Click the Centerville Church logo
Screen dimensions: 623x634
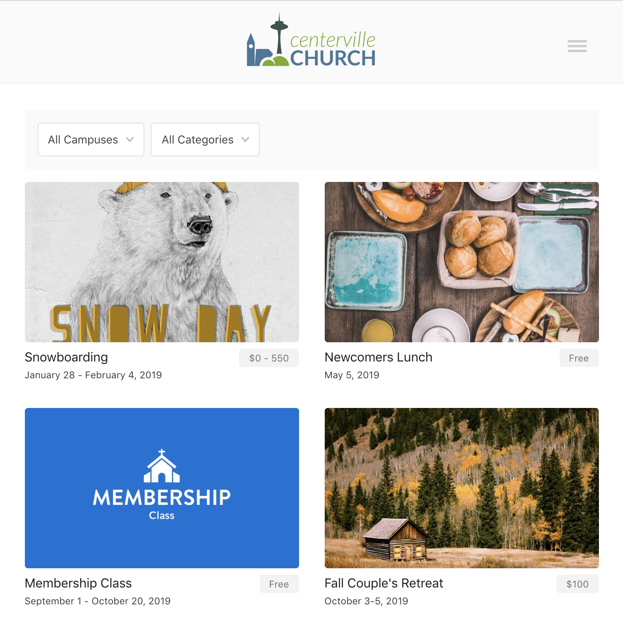tap(311, 40)
